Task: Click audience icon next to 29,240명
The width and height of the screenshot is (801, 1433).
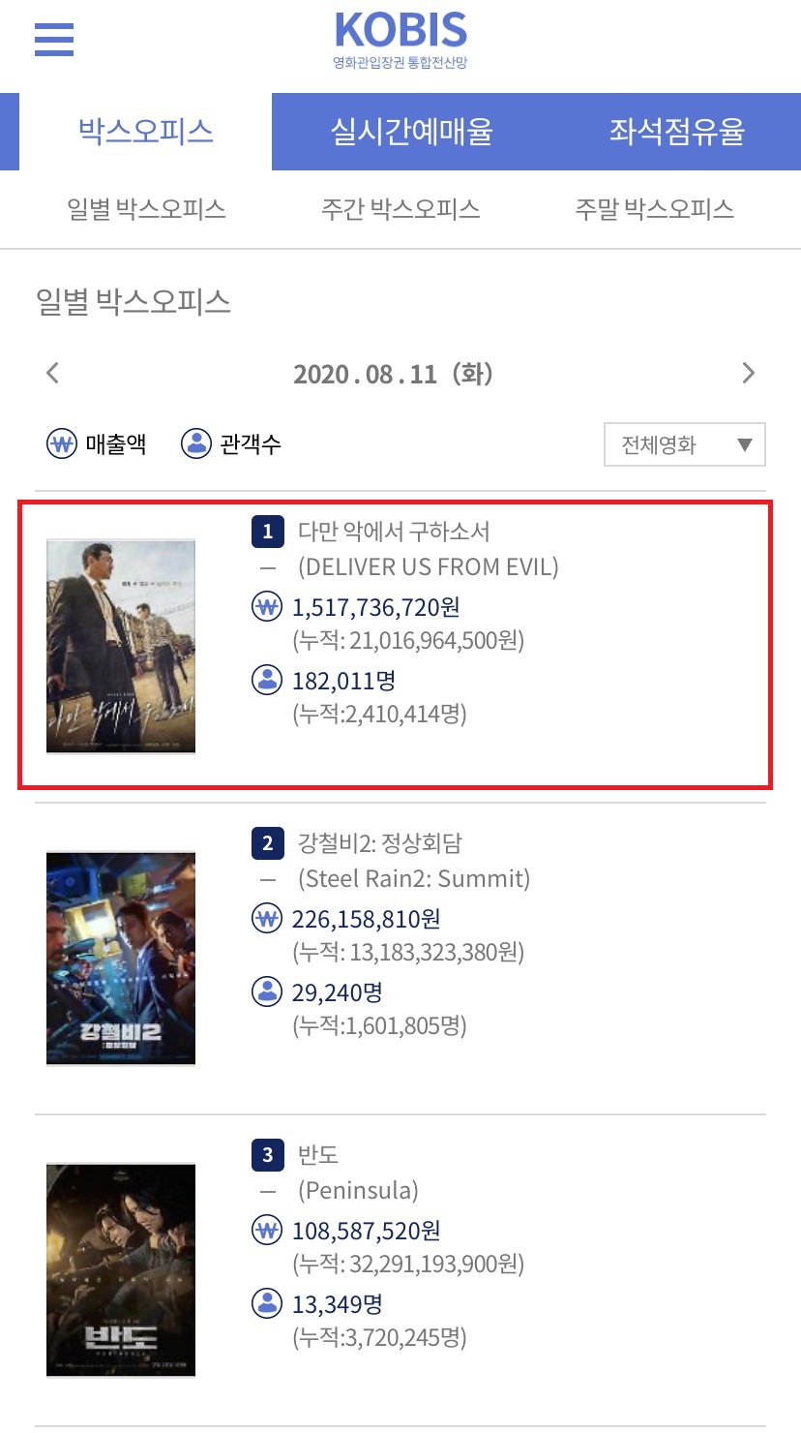Action: click(266, 991)
